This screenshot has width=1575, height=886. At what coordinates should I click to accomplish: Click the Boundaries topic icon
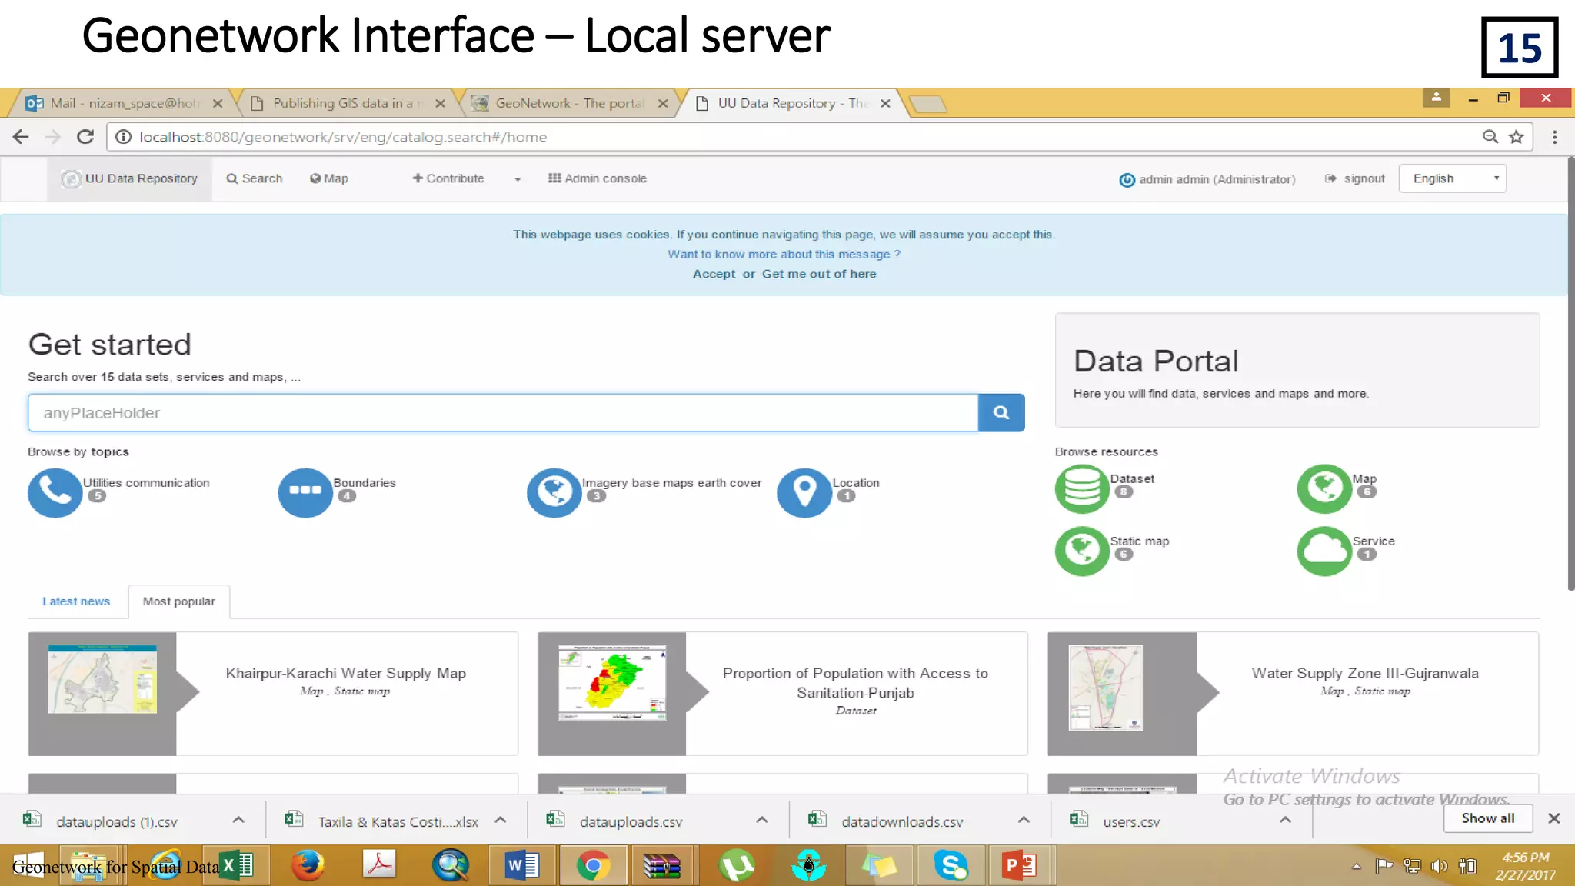pos(305,493)
